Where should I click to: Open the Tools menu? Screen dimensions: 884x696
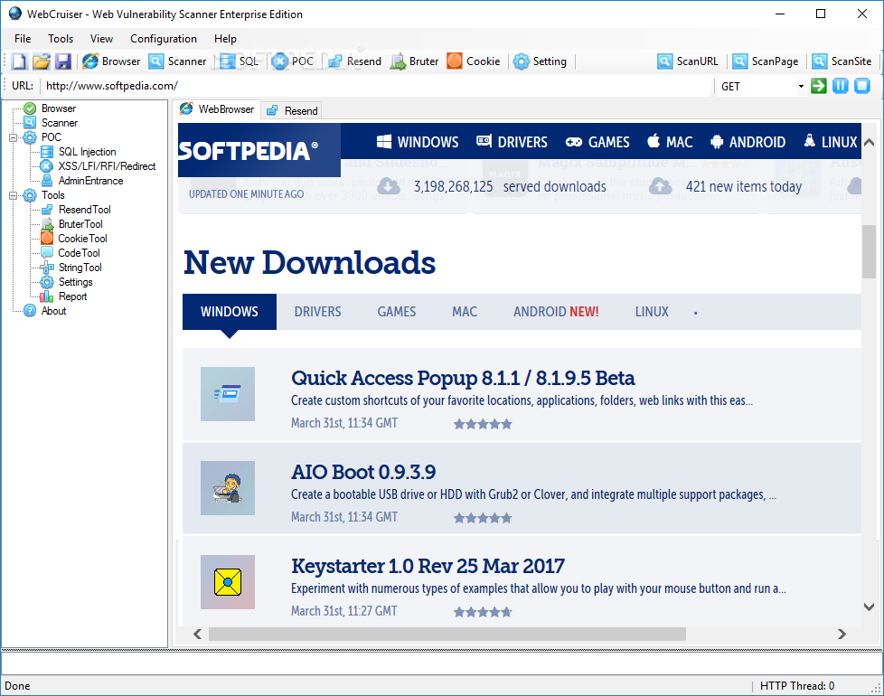pos(61,39)
